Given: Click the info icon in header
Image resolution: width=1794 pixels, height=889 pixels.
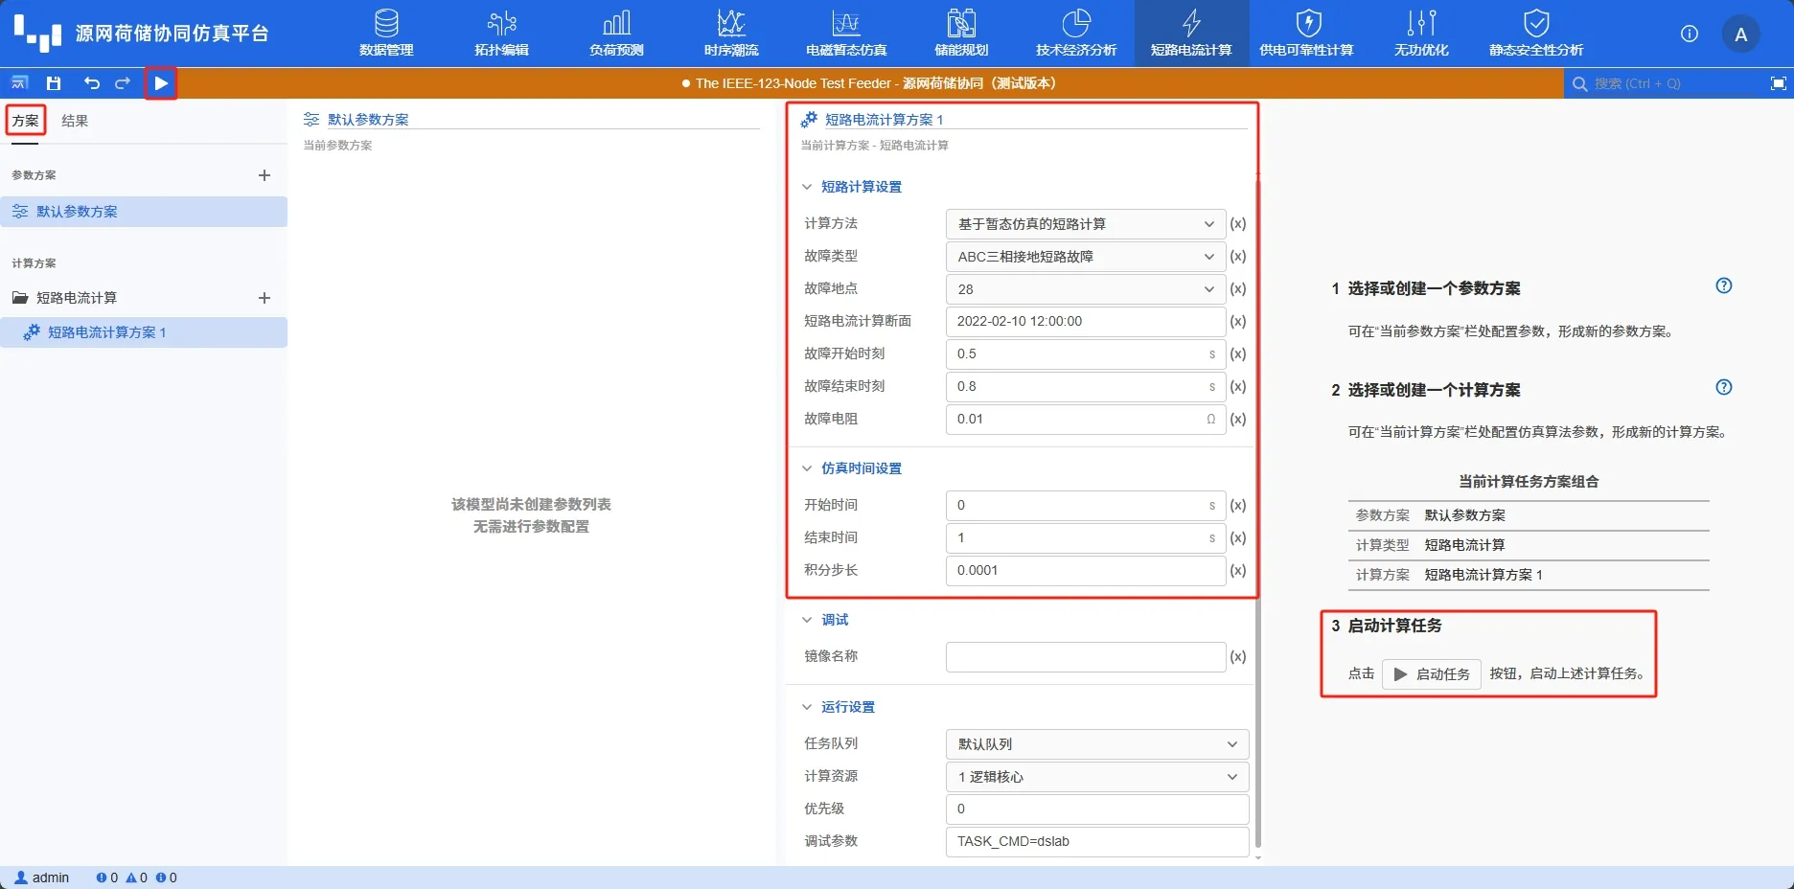Looking at the screenshot, I should pos(1690,34).
